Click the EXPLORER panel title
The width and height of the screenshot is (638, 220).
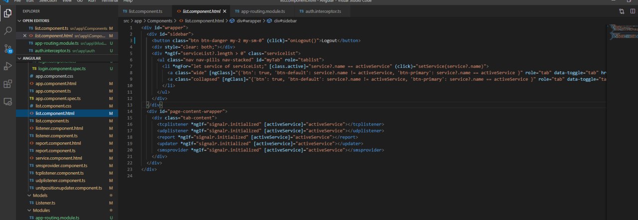coord(31,11)
